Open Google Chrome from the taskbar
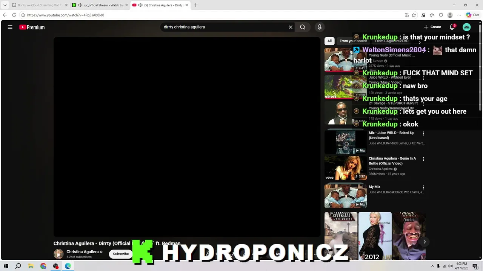 [43, 266]
